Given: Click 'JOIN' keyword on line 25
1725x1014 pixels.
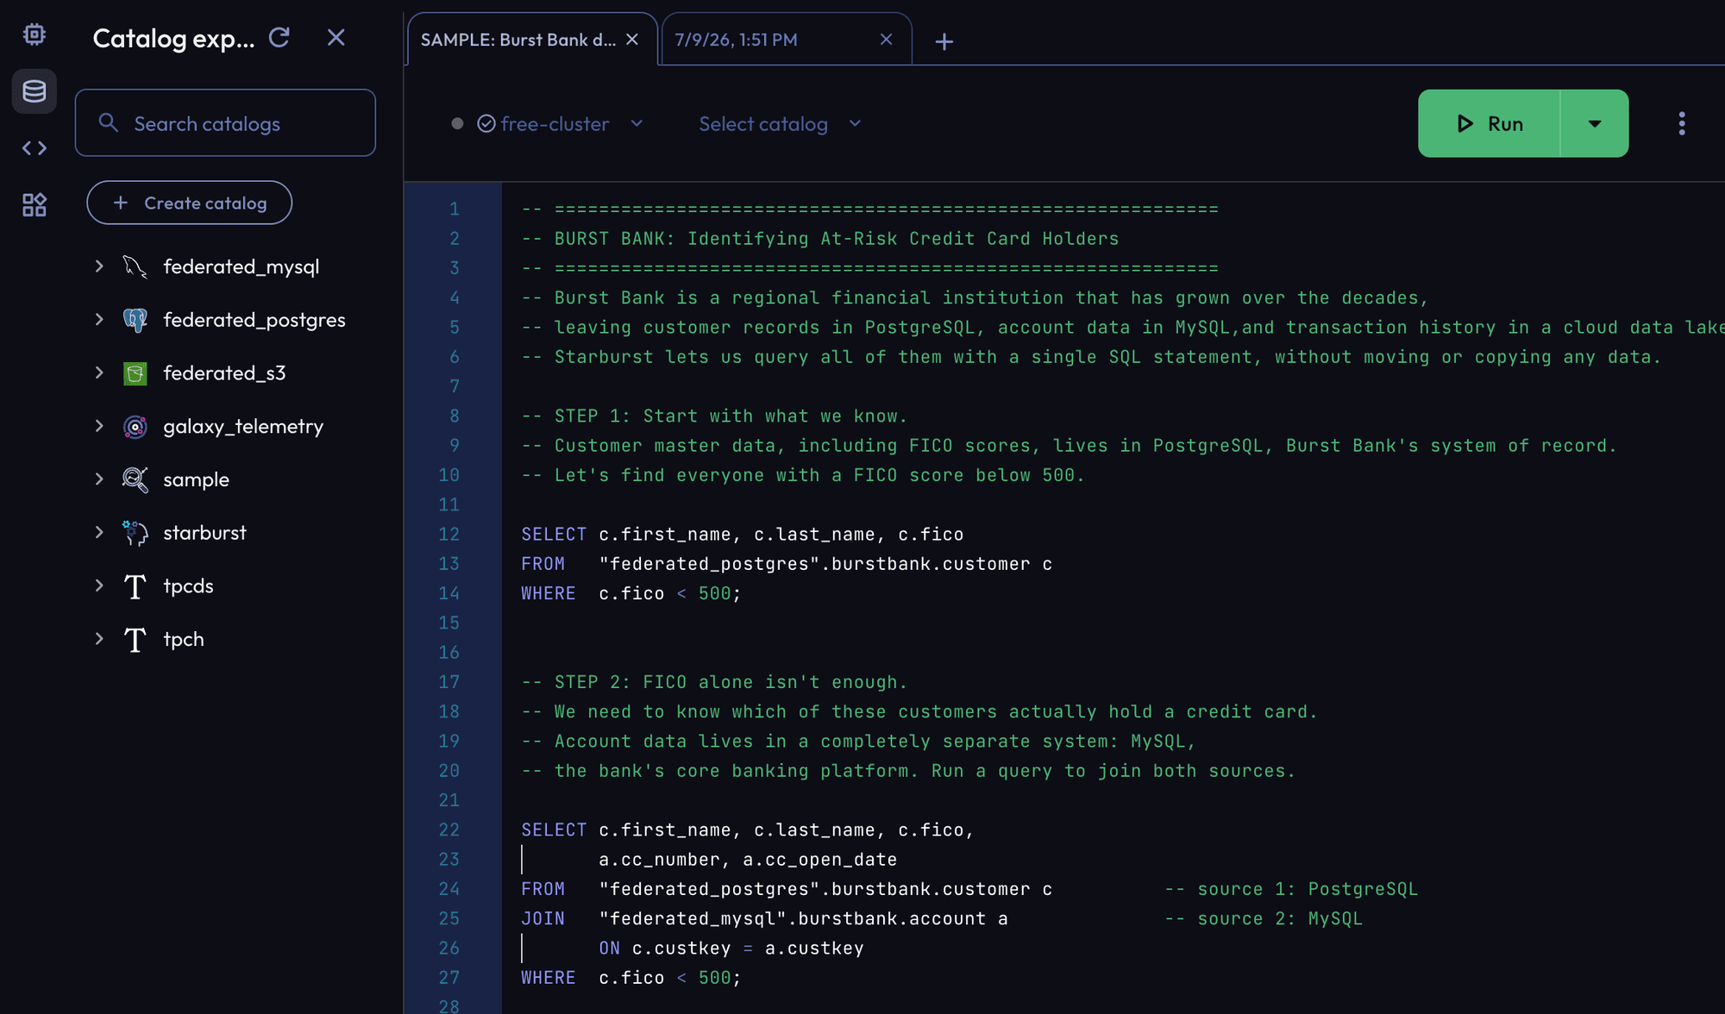Looking at the screenshot, I should pos(543,918).
